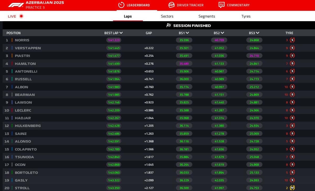The image size is (315, 191).
Task: Click Stroll's yellow medium tyre icon
Action: [x=292, y=188]
